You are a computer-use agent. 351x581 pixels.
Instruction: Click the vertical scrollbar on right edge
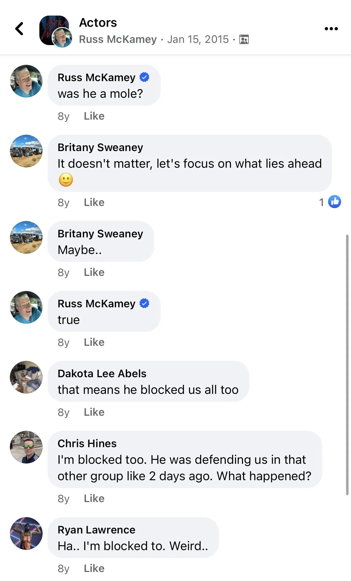tap(347, 365)
